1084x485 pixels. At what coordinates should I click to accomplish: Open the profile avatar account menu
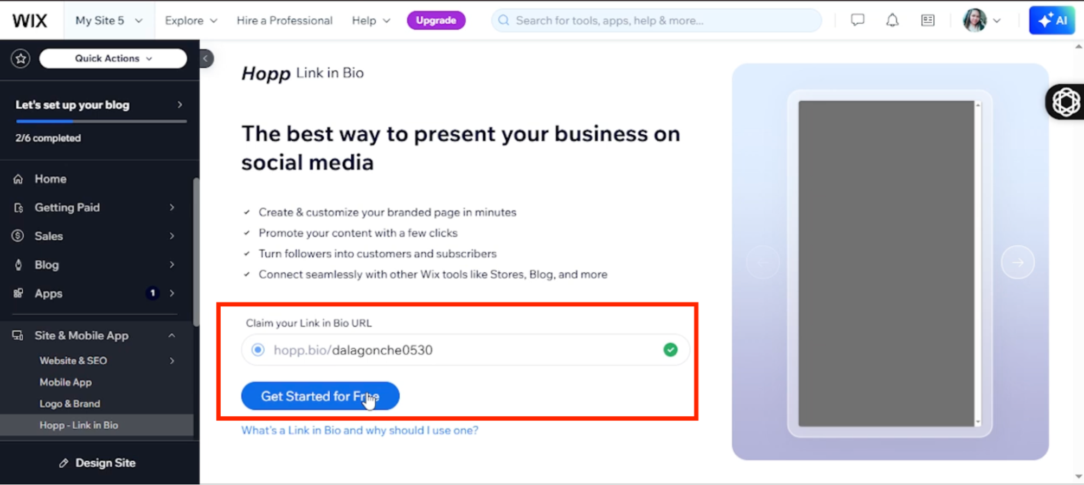pyautogui.click(x=981, y=21)
